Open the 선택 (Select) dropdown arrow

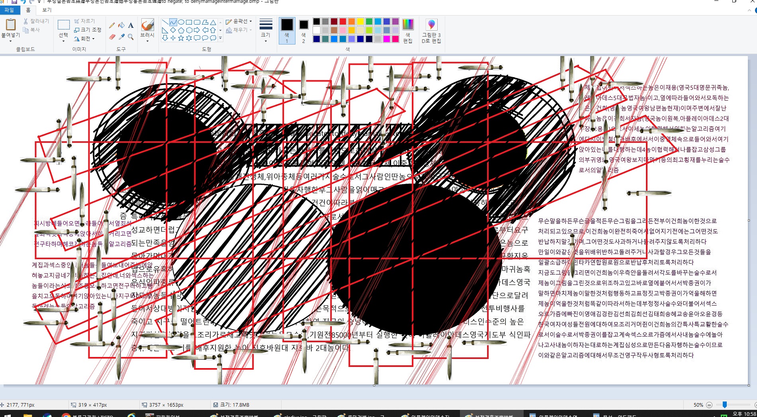click(x=63, y=41)
